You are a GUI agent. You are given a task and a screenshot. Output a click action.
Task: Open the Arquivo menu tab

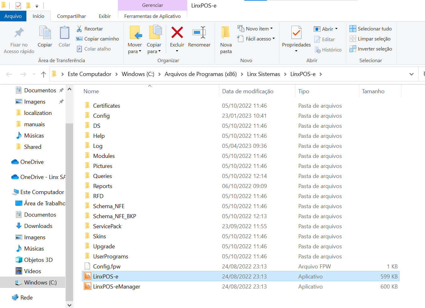point(13,16)
